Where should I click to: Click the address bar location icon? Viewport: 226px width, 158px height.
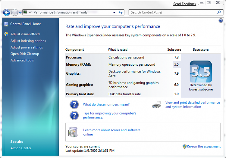pos(25,12)
